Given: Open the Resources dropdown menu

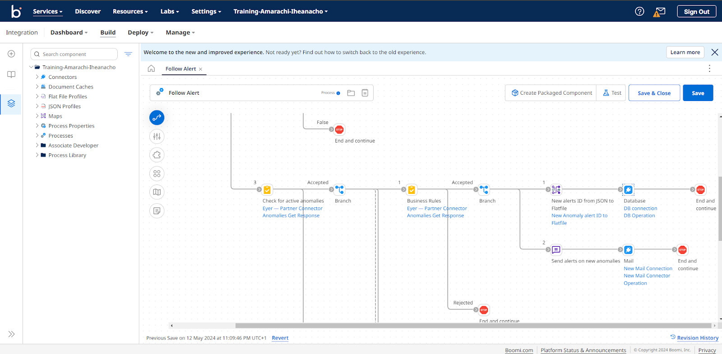Looking at the screenshot, I should point(130,12).
